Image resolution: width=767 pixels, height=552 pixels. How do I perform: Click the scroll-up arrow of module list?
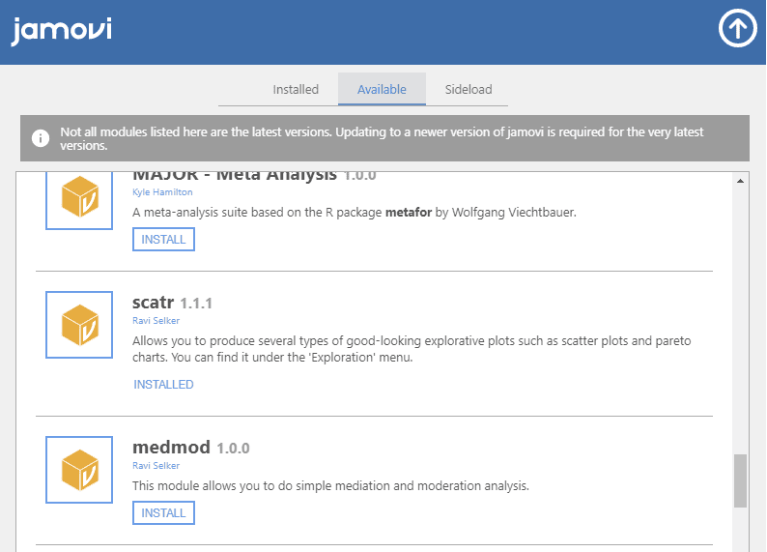741,181
